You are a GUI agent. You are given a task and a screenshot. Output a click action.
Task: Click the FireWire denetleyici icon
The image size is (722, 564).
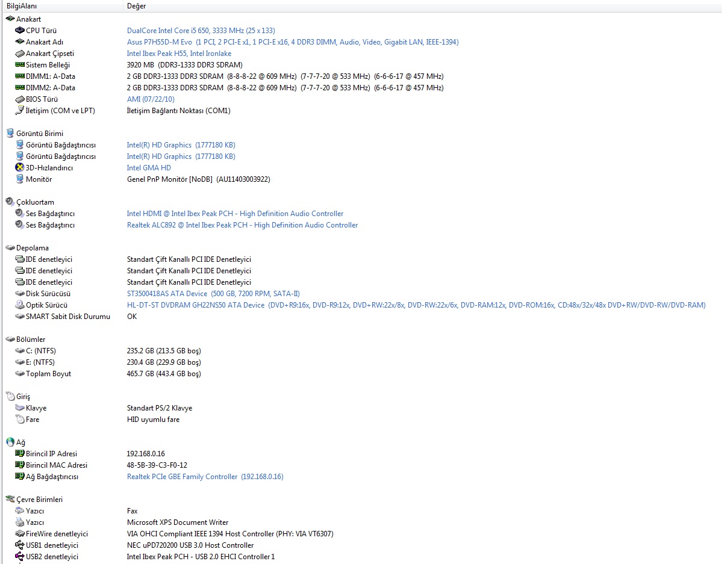tap(19, 534)
